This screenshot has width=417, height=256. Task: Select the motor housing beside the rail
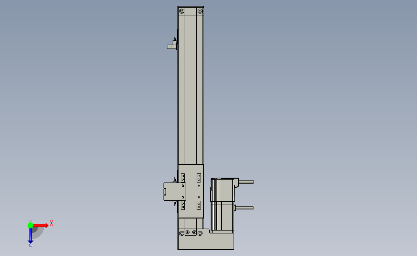223,205
